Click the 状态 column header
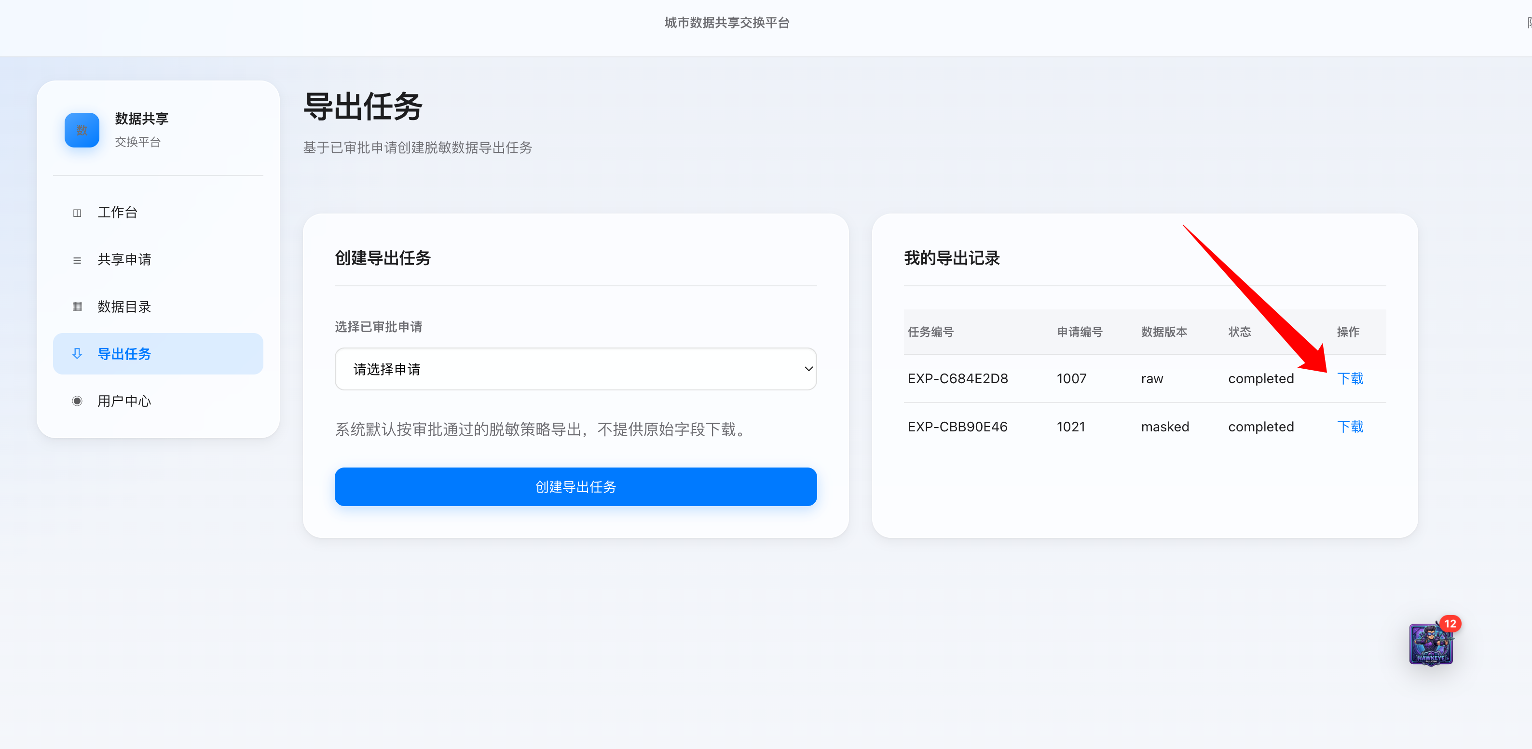 click(1239, 332)
